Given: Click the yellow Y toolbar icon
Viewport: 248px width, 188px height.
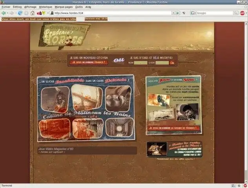Looking at the screenshot, I should tap(44, 13).
